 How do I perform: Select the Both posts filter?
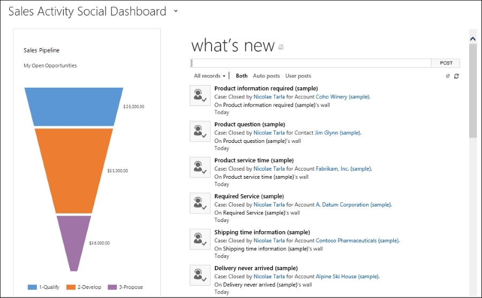point(242,76)
